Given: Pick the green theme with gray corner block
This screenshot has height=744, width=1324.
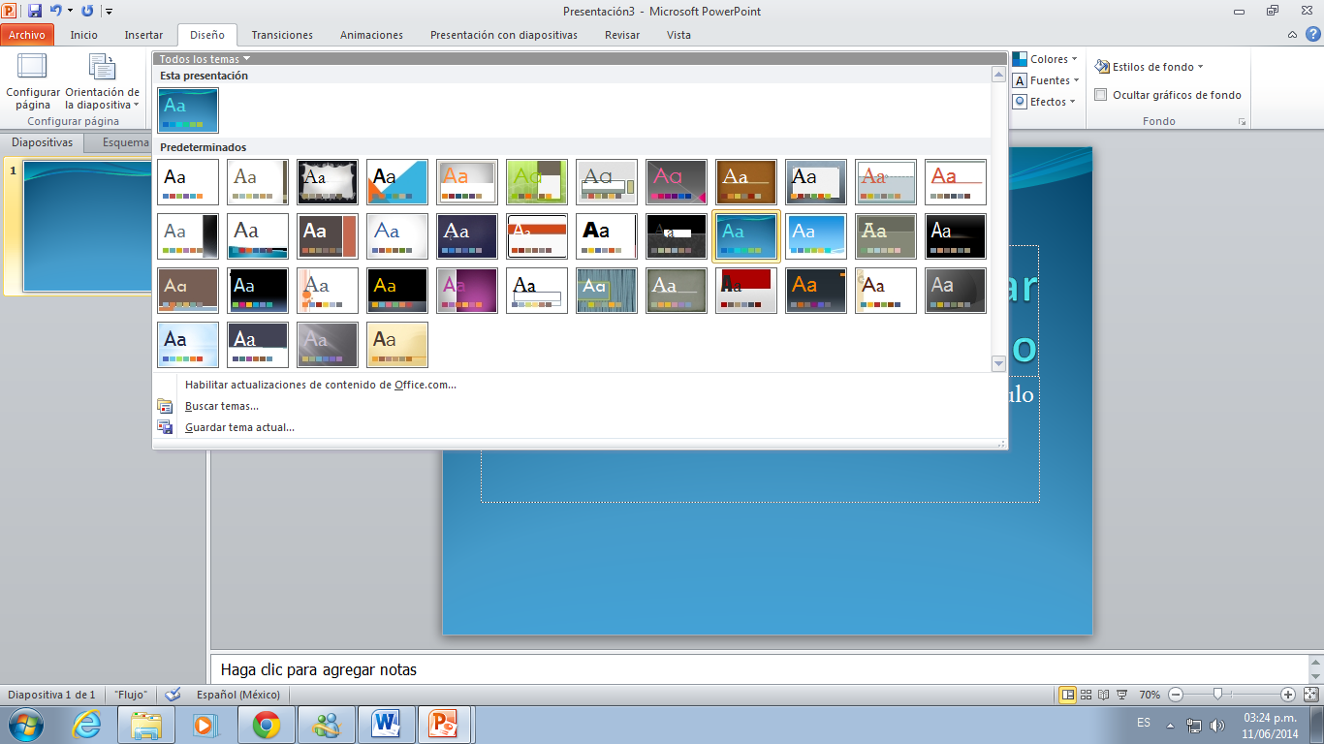Looking at the screenshot, I should point(537,182).
